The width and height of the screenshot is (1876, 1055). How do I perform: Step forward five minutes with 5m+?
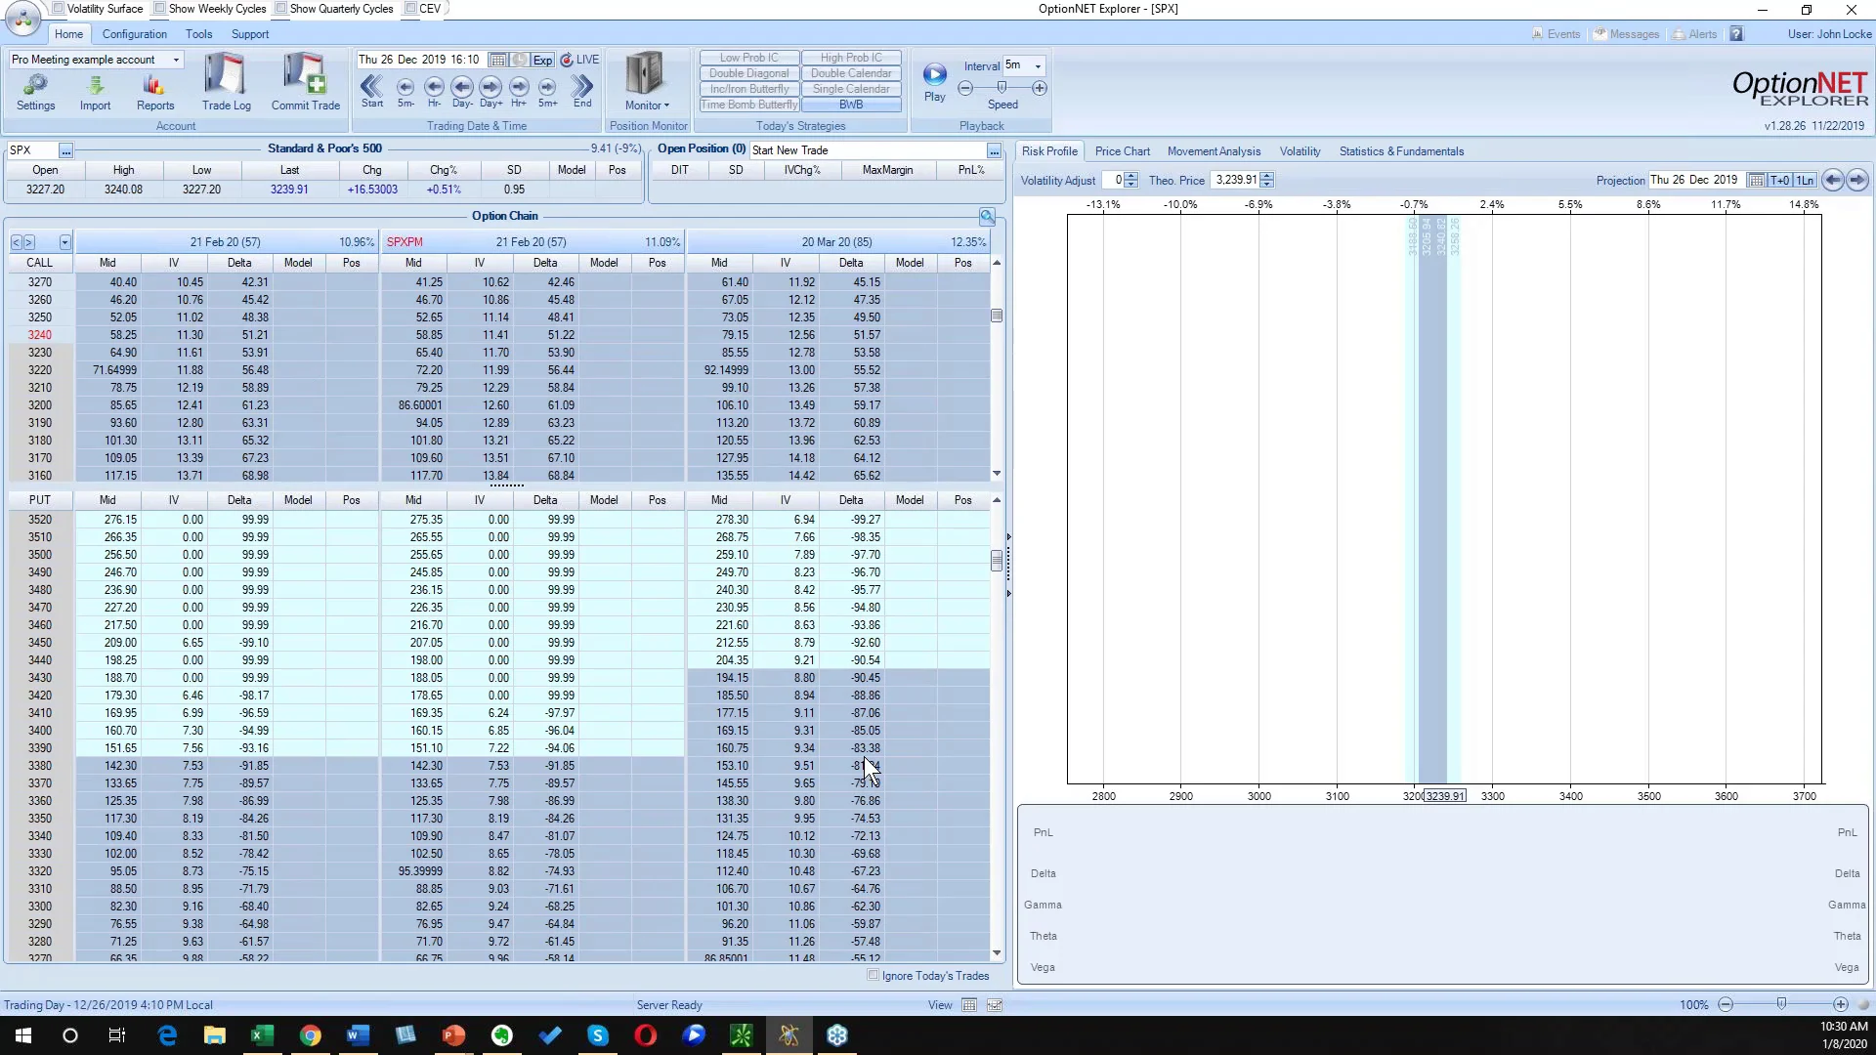point(547,91)
